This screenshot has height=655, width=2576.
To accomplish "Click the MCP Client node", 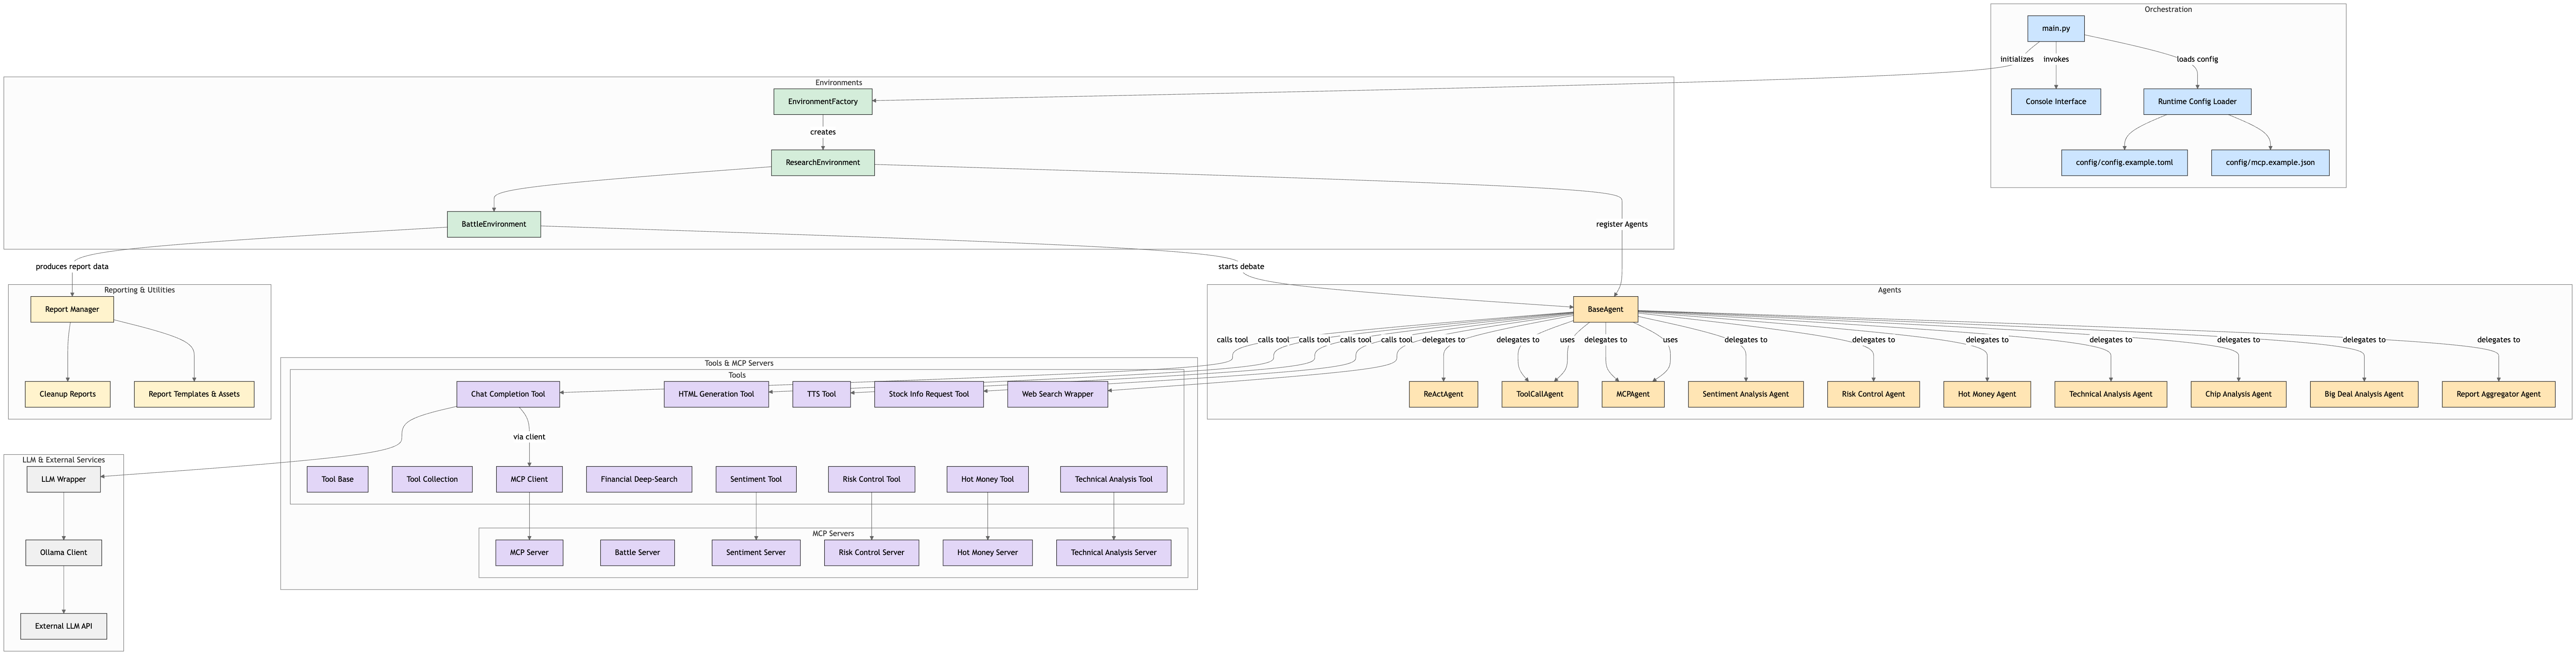I will (529, 479).
